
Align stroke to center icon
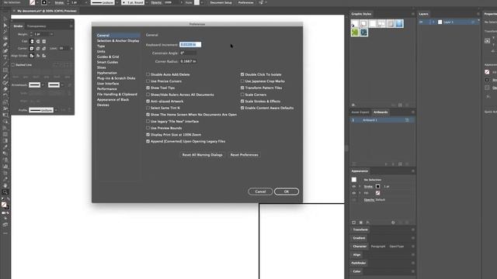[32, 56]
